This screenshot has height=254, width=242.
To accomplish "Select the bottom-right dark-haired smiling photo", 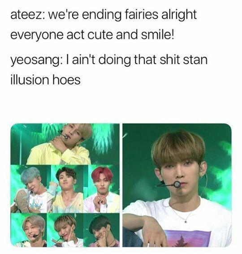I will 101,230.
